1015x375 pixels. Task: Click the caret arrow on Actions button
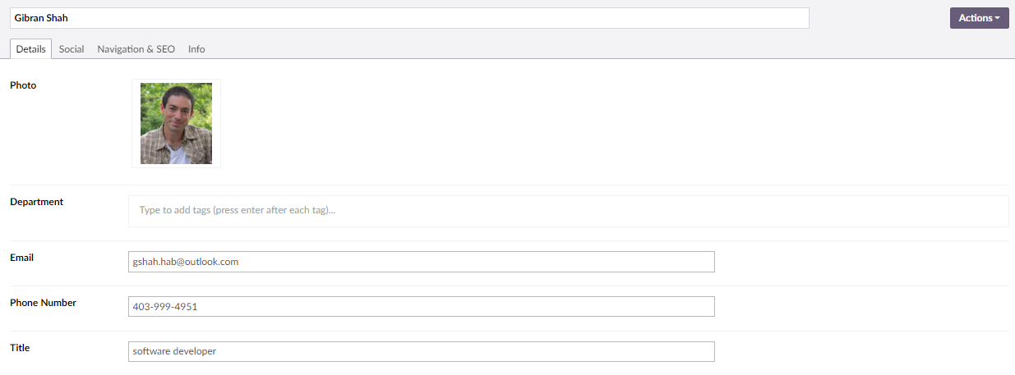point(997,18)
